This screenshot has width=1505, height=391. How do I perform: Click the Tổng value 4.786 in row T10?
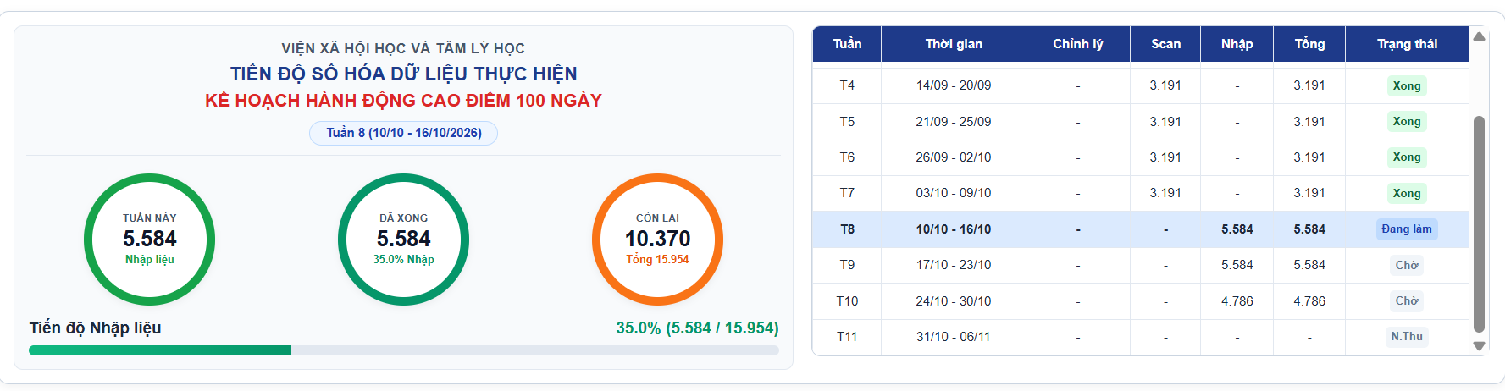[x=1309, y=301]
